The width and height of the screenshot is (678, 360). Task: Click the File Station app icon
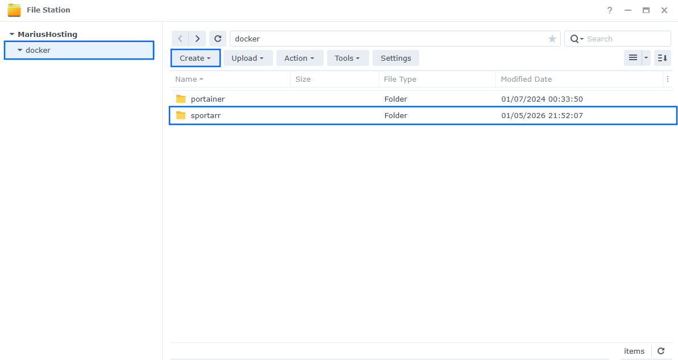14,10
